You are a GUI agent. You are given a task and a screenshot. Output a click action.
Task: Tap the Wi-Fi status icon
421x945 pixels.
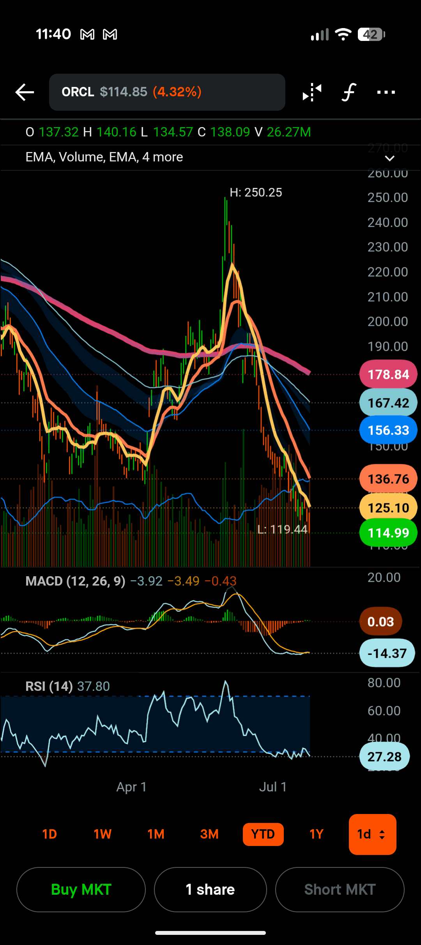click(343, 35)
